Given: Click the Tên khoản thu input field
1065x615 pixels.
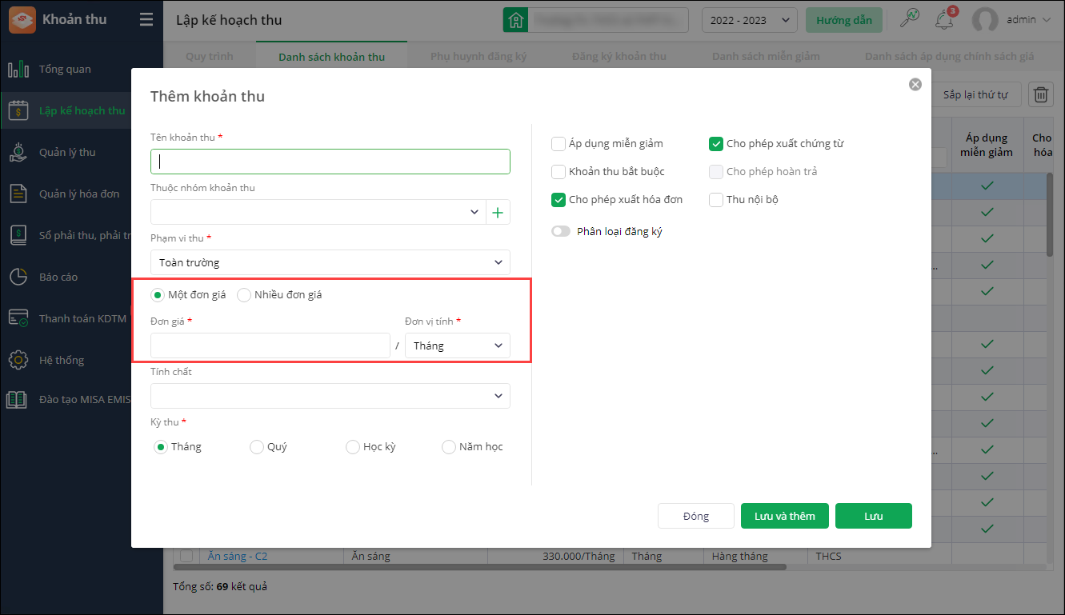Looking at the screenshot, I should click(x=330, y=162).
